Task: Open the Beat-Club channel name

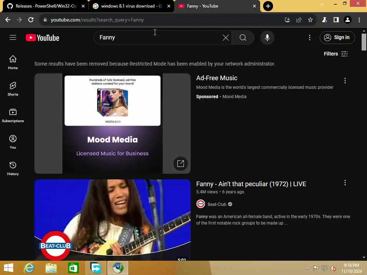Action: [x=217, y=204]
